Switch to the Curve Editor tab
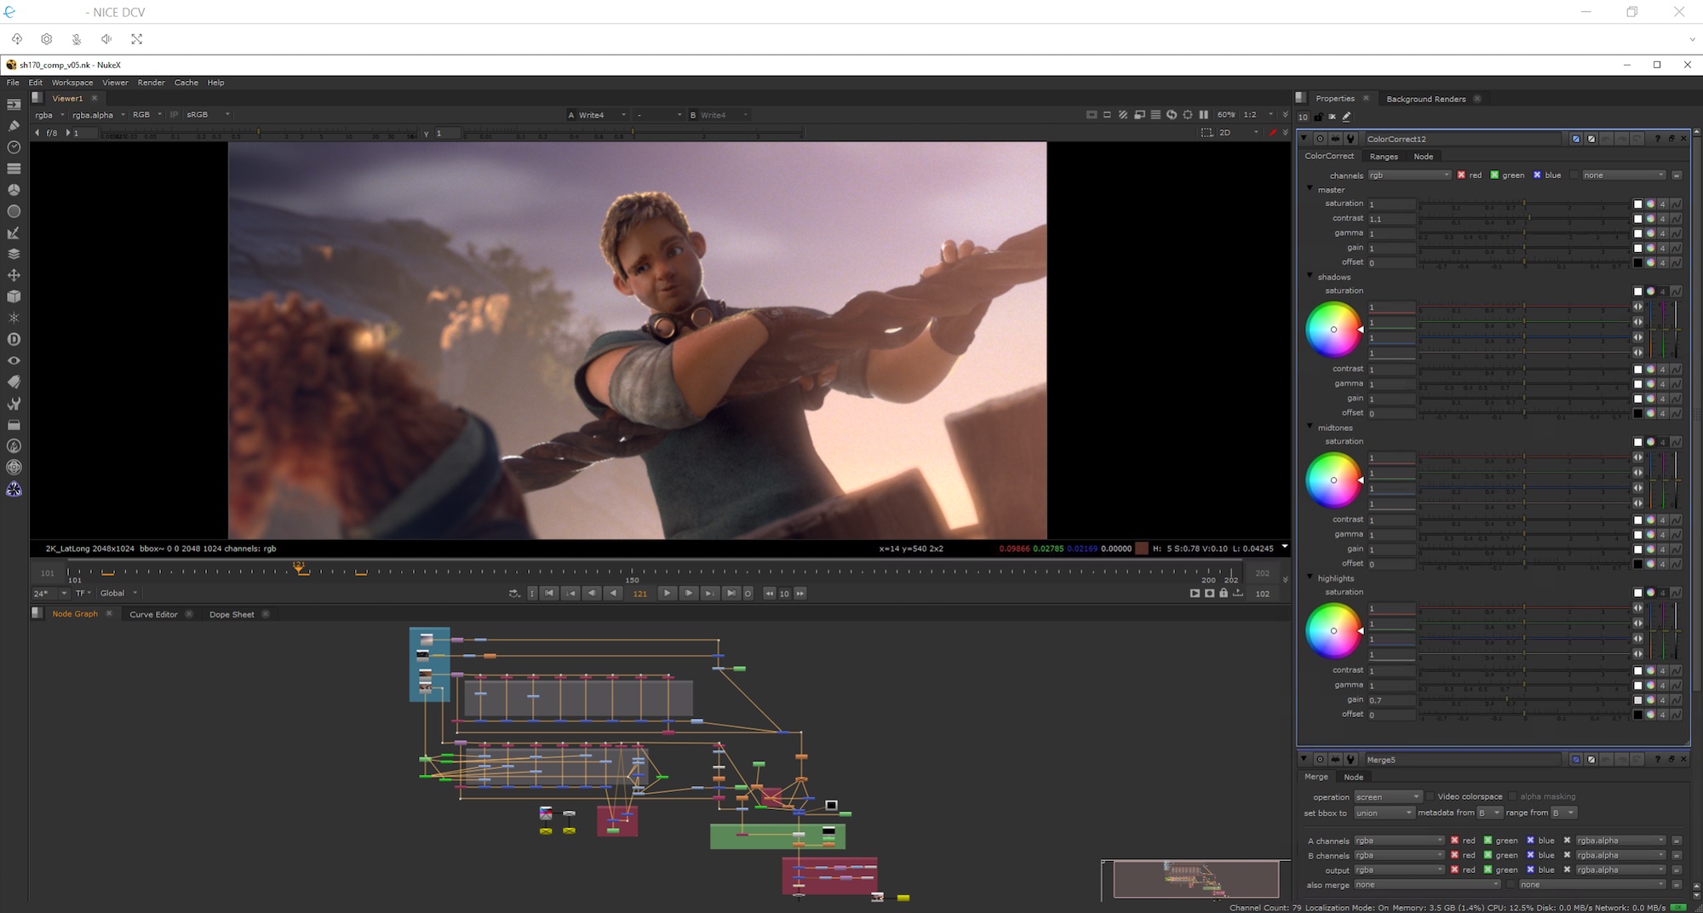Image resolution: width=1703 pixels, height=913 pixels. tap(153, 614)
